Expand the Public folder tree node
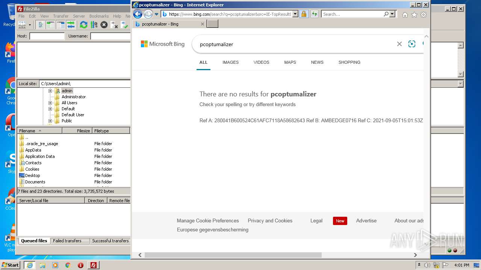Screen dimensions: 481x270 pos(50,121)
